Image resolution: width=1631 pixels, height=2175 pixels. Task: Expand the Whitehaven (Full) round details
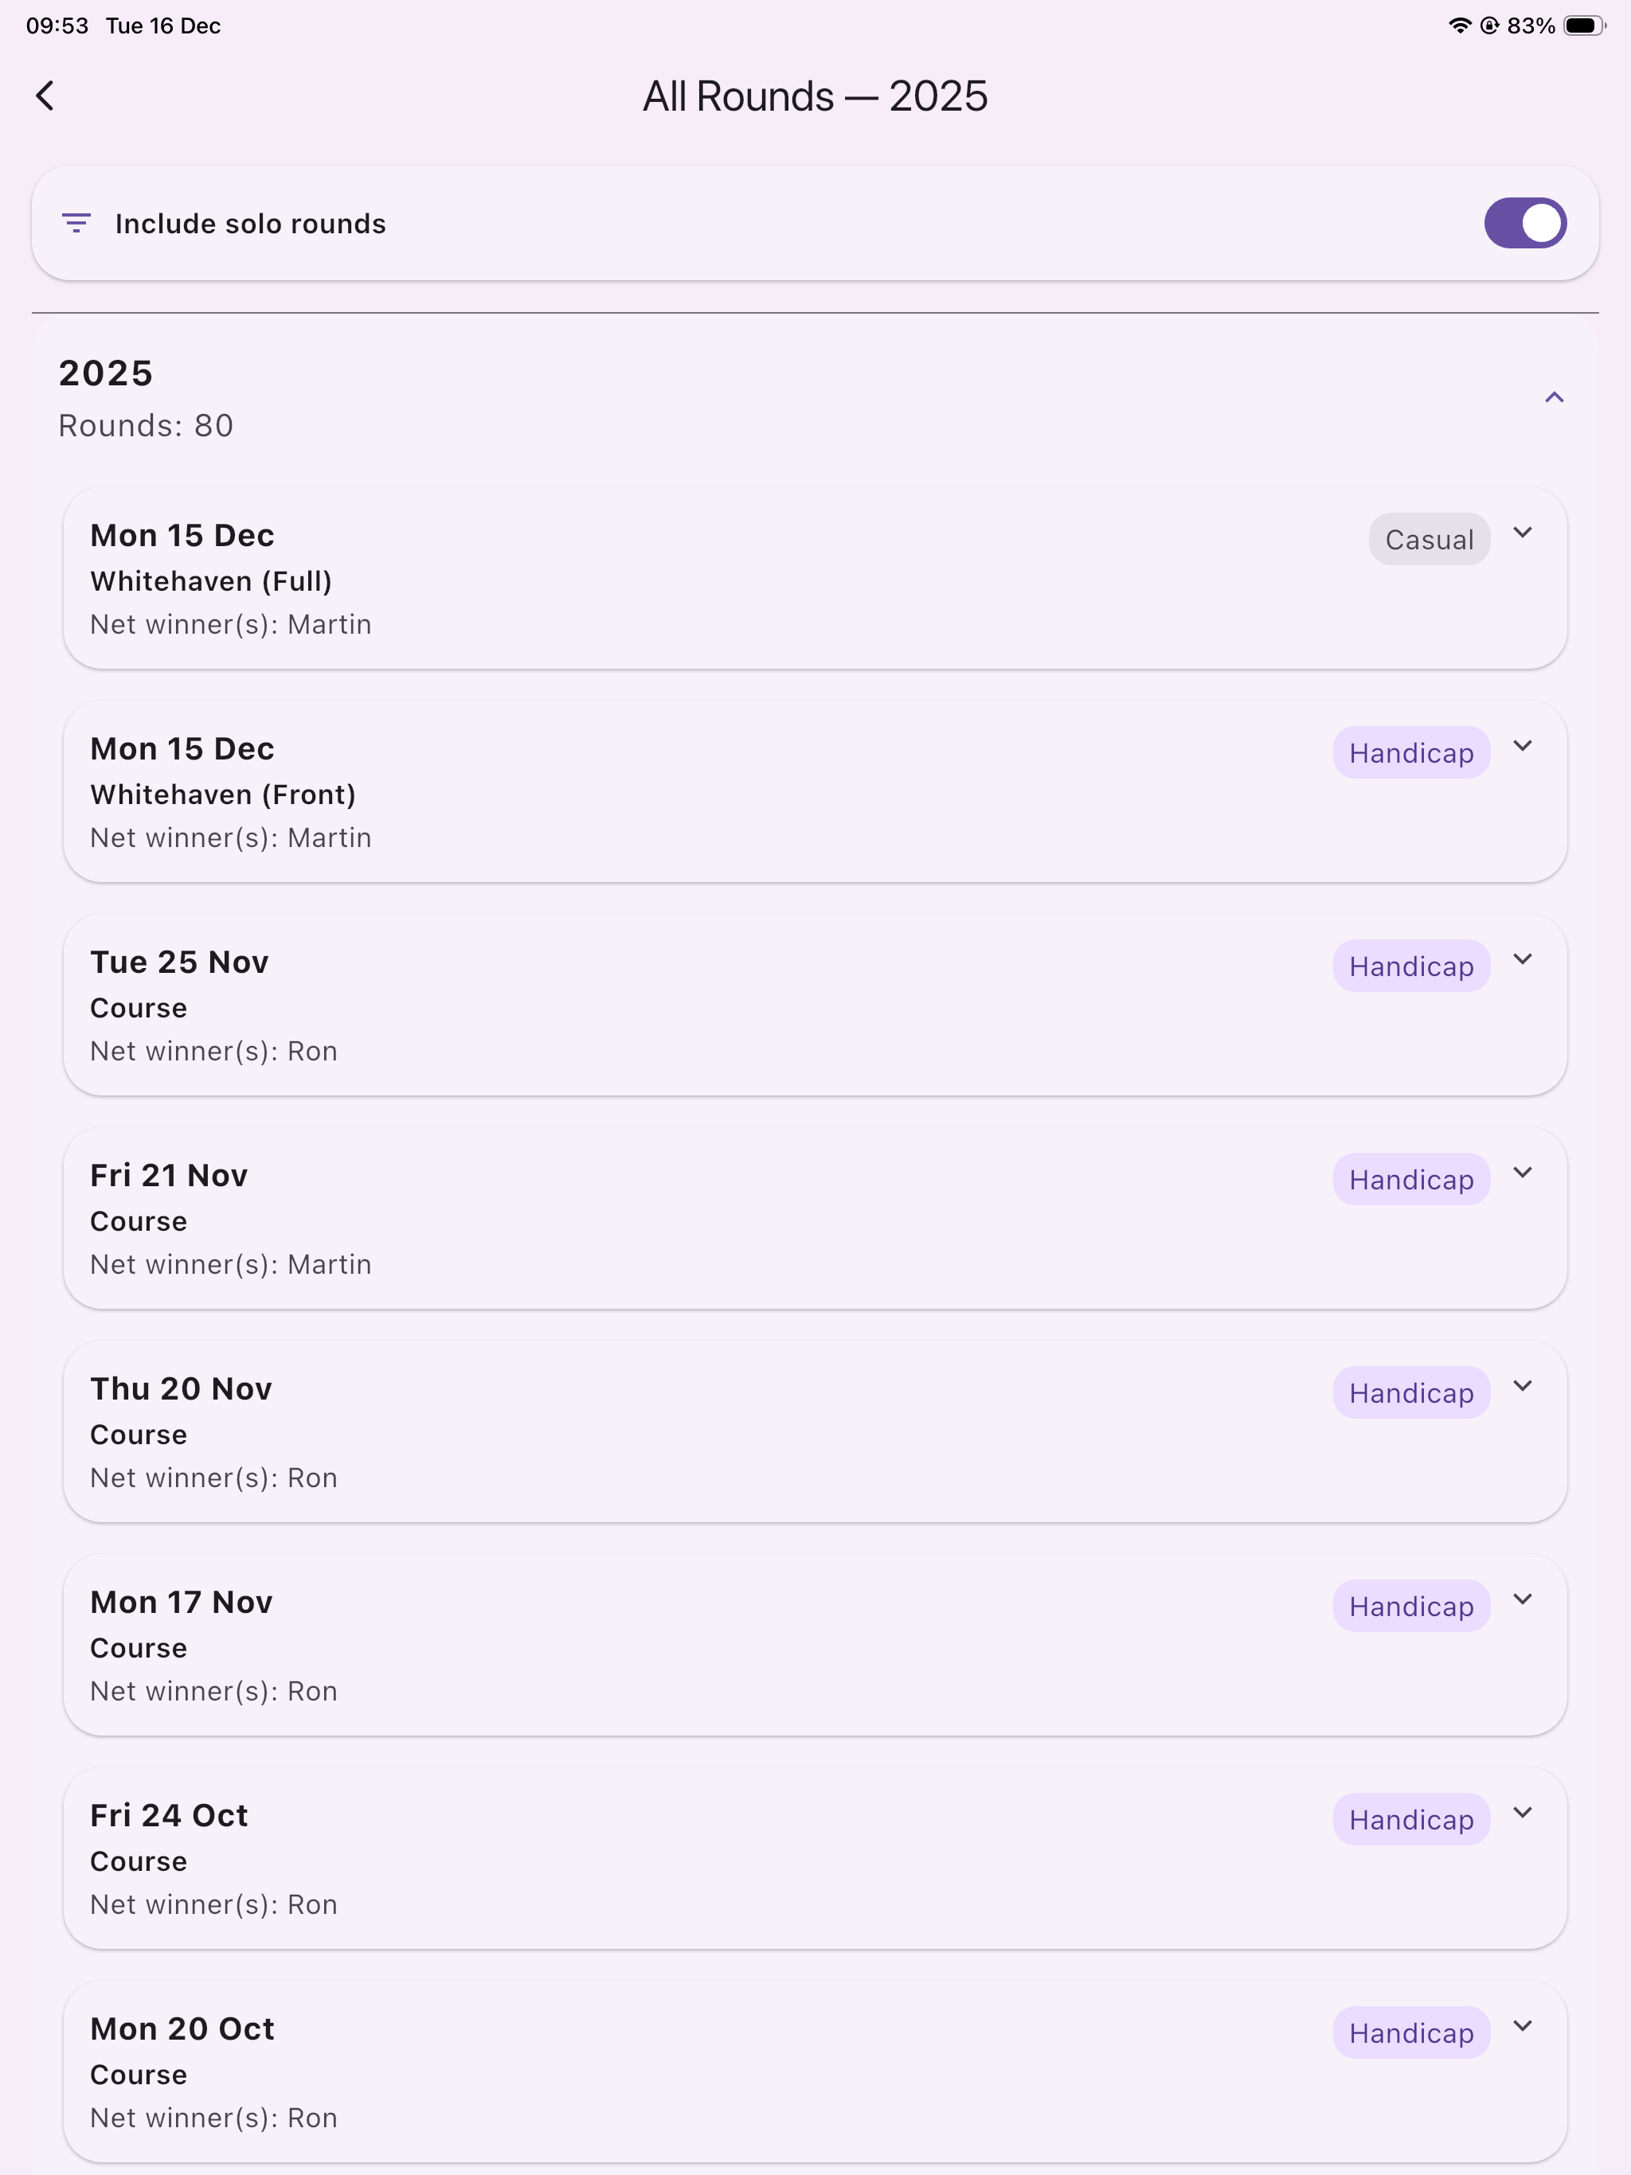click(1523, 533)
